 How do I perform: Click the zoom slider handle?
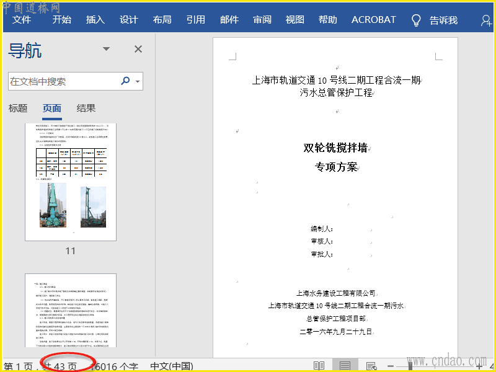pyautogui.click(x=410, y=366)
